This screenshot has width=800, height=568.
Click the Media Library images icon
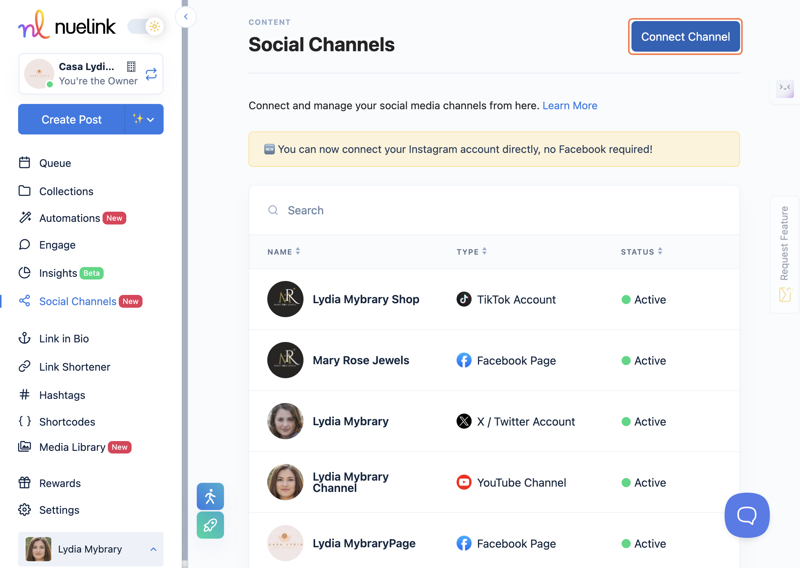click(x=25, y=446)
